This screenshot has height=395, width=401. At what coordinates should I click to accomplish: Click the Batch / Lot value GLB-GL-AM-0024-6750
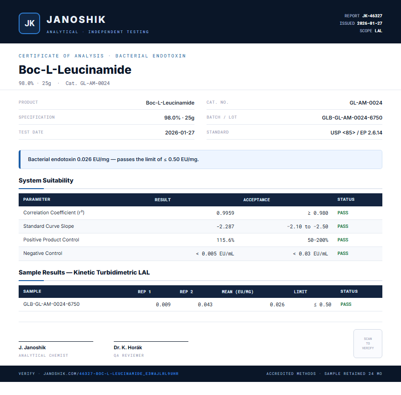pos(352,118)
